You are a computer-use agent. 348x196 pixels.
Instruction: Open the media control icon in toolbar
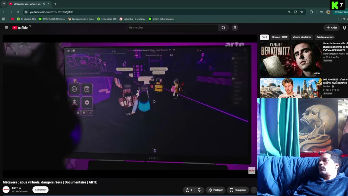(321, 12)
